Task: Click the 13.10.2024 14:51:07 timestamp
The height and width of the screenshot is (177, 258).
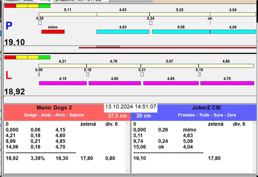Action: [130, 107]
